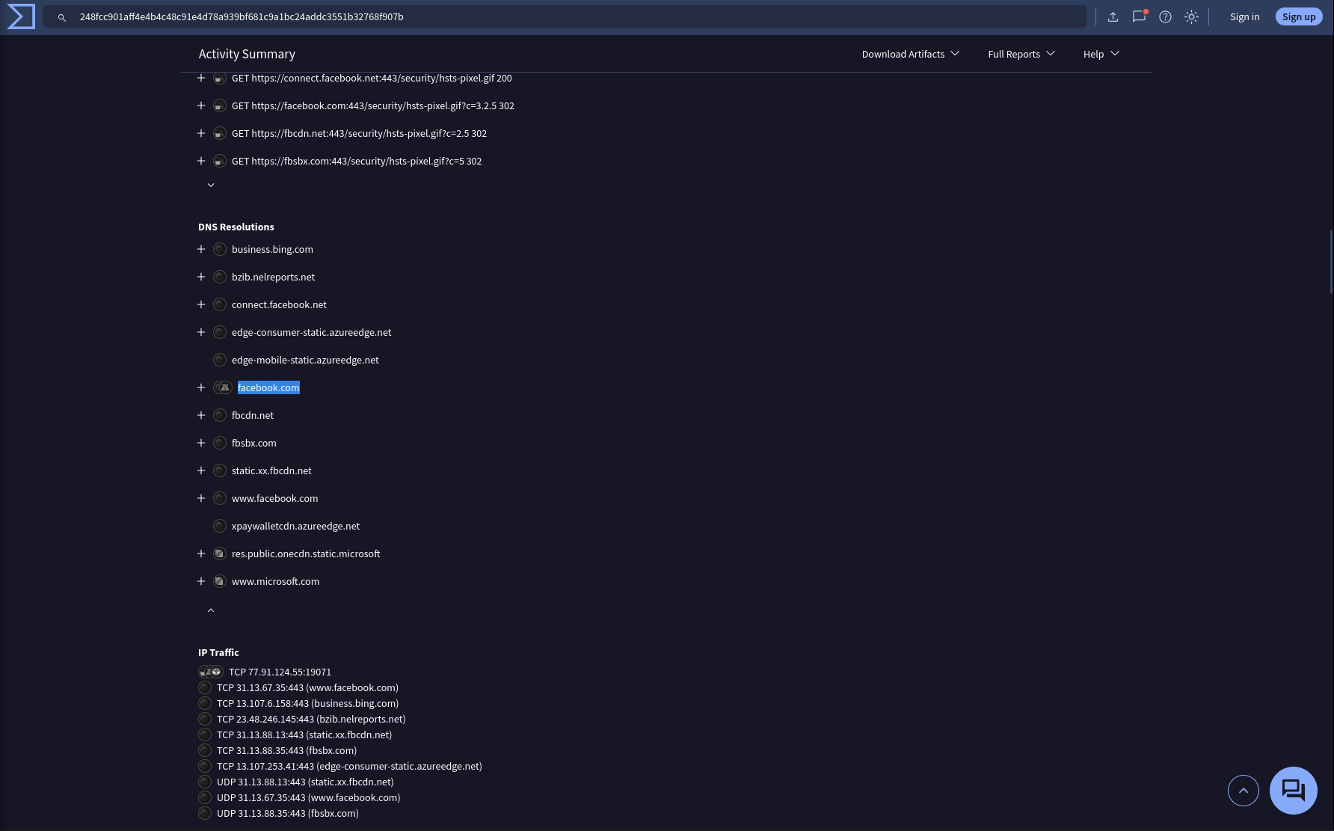Open the VirusTotal home logo
This screenshot has width=1334, height=831.
click(21, 16)
